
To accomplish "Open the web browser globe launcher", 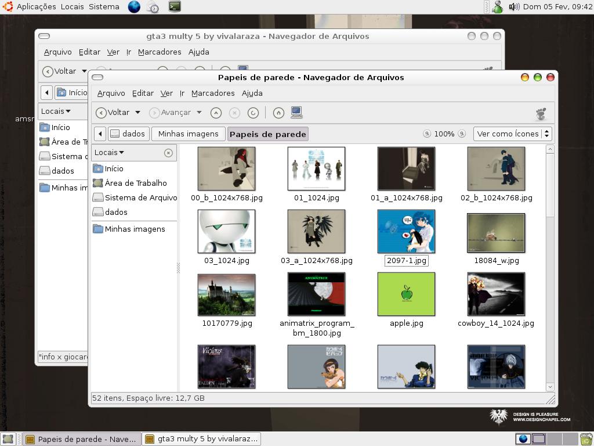I will click(x=134, y=6).
